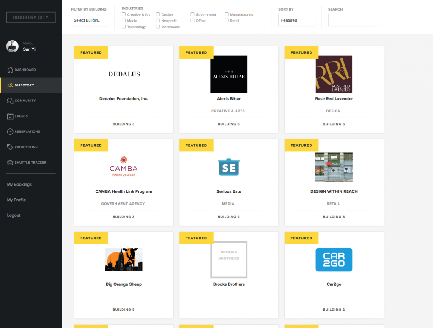This screenshot has width=433, height=328.
Task: Open the Brooks Brothers placeholder logo
Action: pyautogui.click(x=229, y=260)
